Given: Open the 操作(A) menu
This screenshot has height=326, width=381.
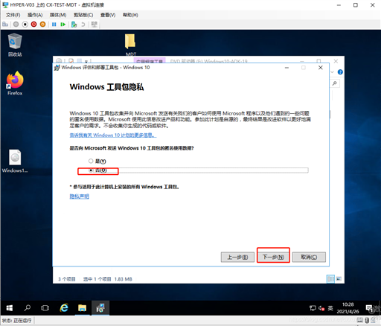Looking at the screenshot, I should tap(35, 15).
